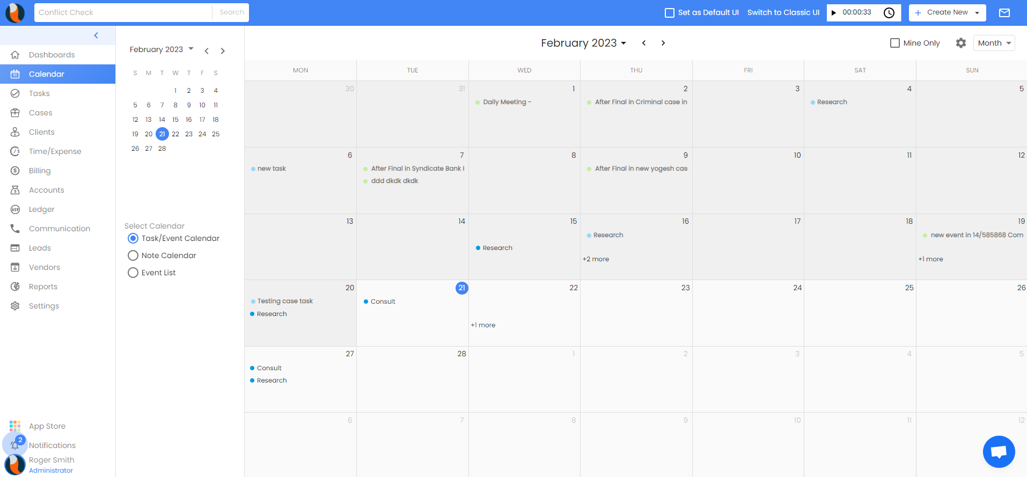This screenshot has width=1027, height=477.
Task: Select the Event List radio option
Action: pos(133,273)
